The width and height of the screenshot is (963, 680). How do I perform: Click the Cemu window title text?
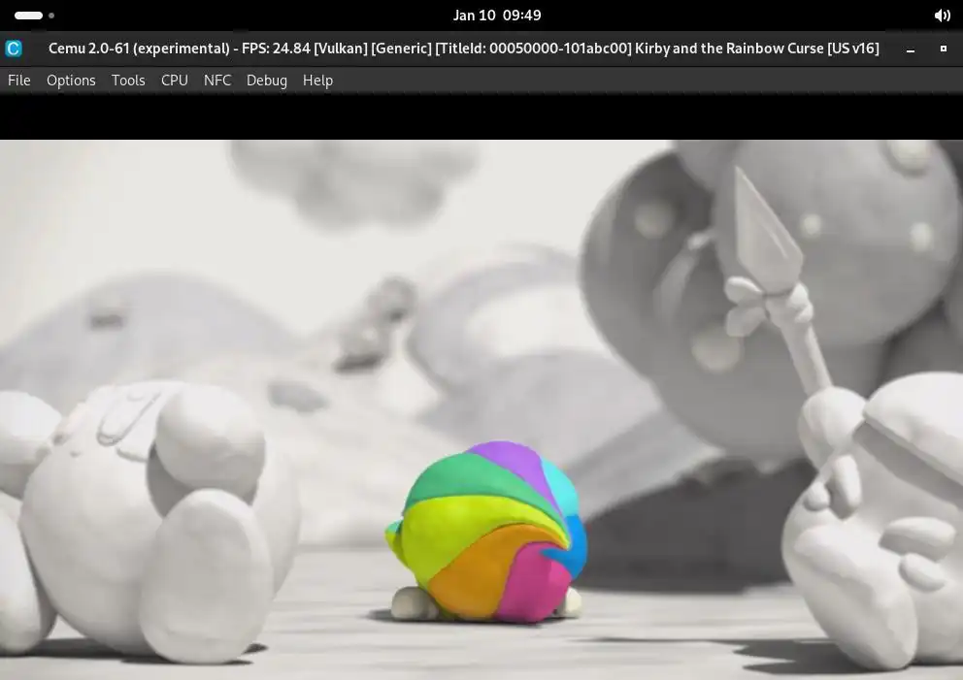pyautogui.click(x=464, y=49)
